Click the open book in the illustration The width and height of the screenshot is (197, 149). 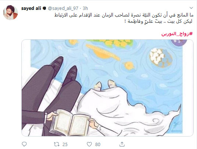[70, 123]
